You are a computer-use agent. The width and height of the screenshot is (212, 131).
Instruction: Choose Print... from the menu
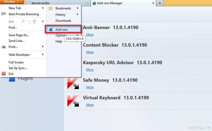[x=13, y=47]
